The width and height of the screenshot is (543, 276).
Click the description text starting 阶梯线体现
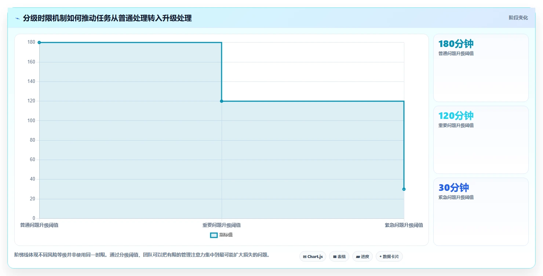pos(142,255)
